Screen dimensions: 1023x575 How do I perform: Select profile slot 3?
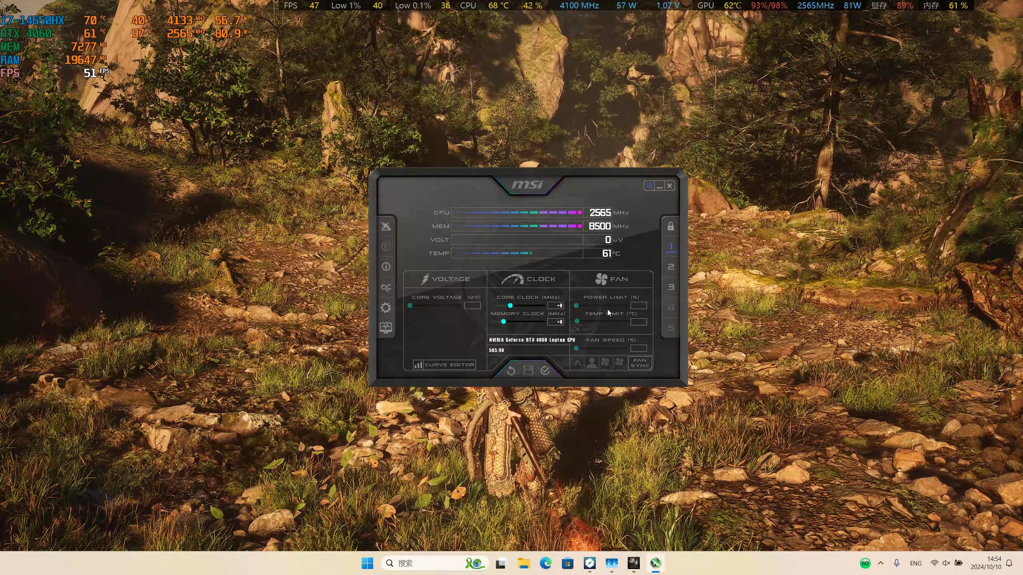click(x=671, y=287)
